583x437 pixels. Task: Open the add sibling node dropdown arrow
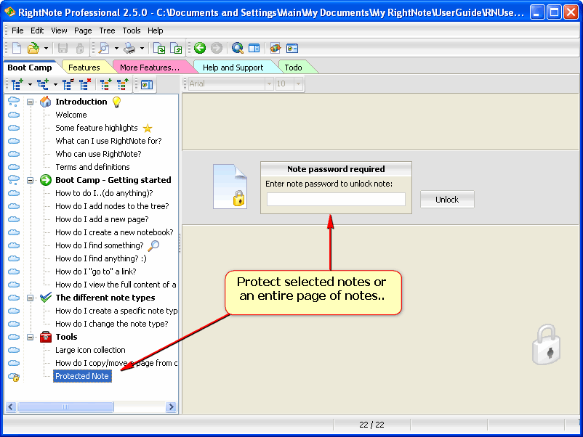[30, 85]
